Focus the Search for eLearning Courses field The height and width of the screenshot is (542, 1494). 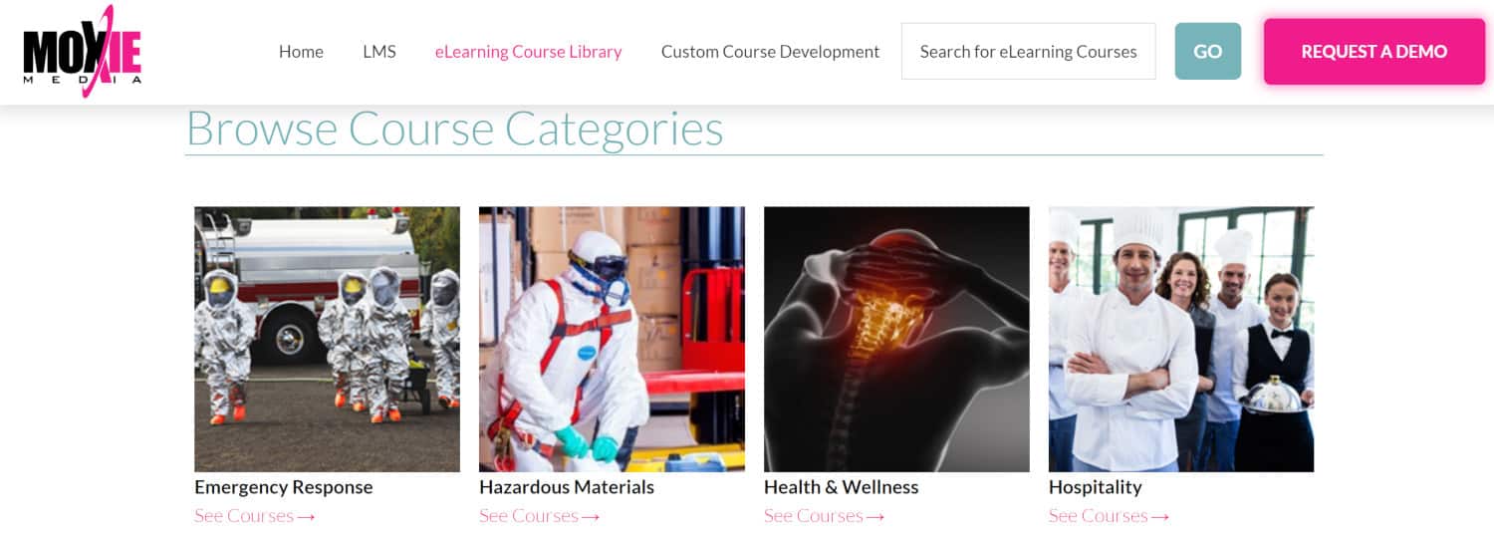1029,52
